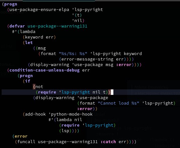Click the lambda nil expression
Screen dimensions: 180x148
point(69,120)
